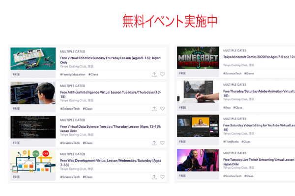The width and height of the screenshot is (295, 196).
Task: Favorite the Free Artificial Intelligence lesson event
Action: pyautogui.click(x=162, y=109)
